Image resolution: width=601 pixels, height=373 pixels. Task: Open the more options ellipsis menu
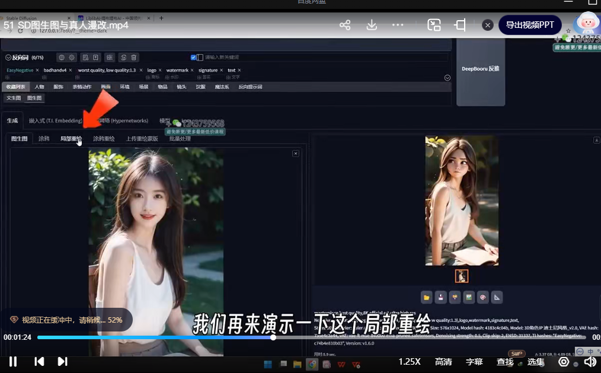click(x=398, y=25)
